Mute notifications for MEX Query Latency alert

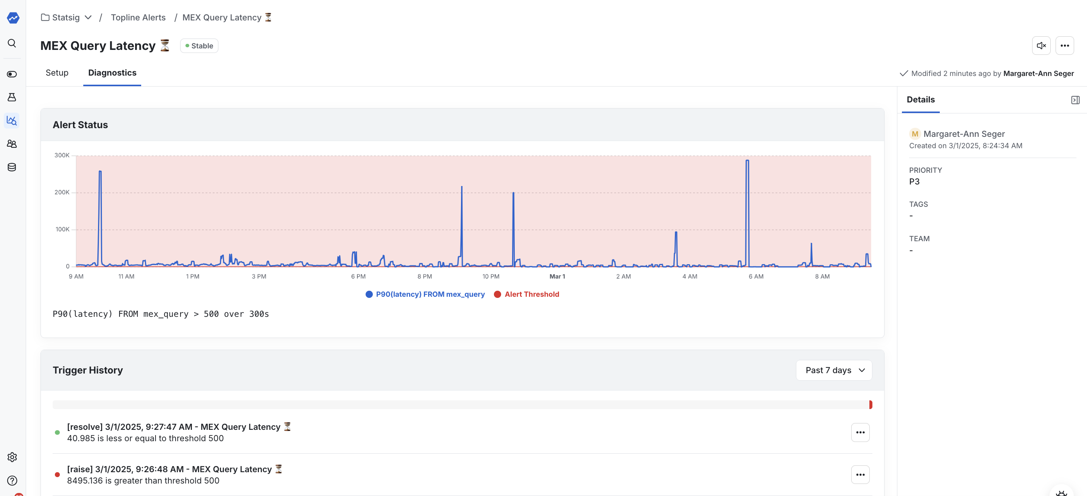(1041, 45)
